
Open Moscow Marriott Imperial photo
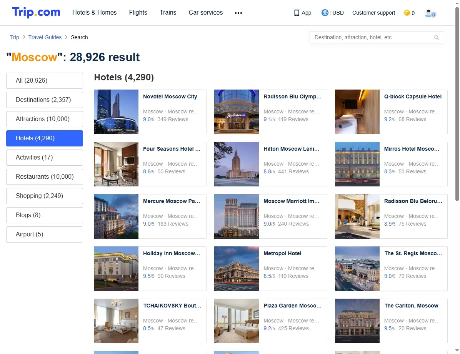237,216
